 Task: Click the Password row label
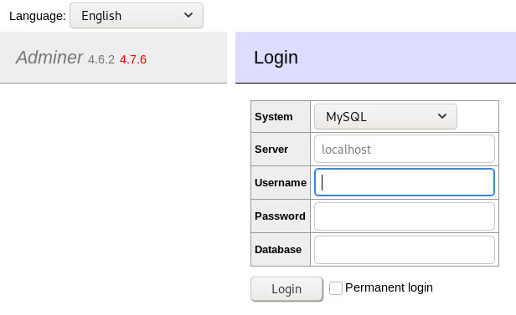click(x=280, y=216)
